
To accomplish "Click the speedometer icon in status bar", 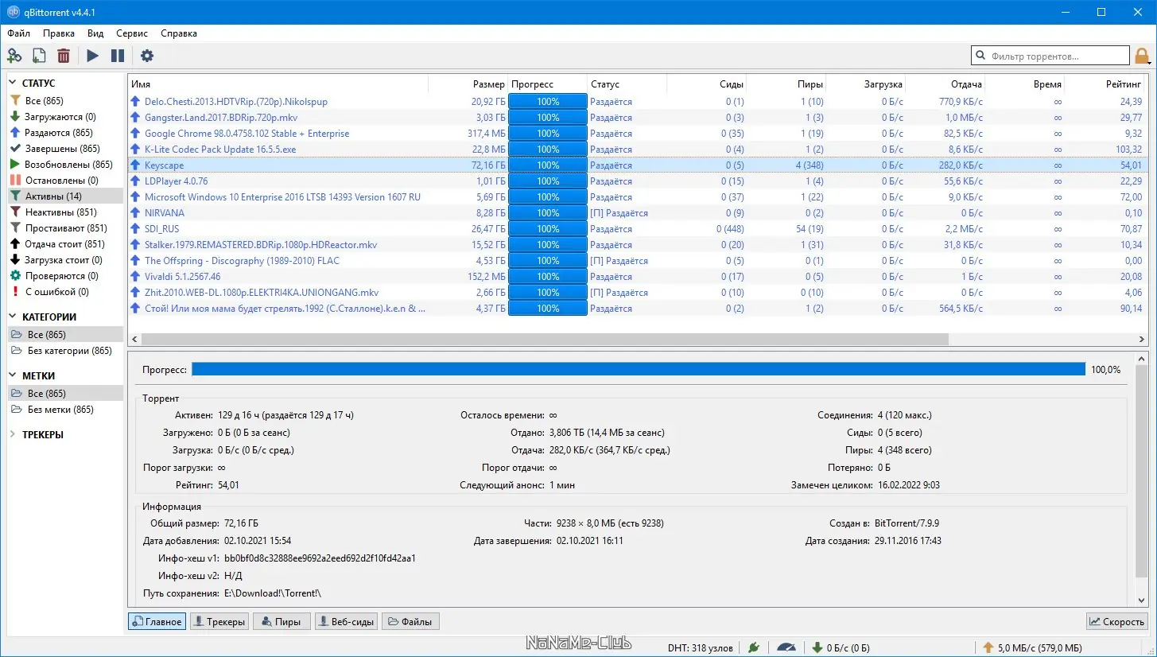I will 786,647.
